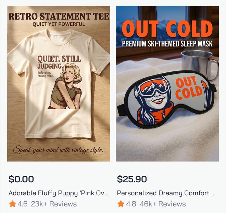The width and height of the screenshot is (226, 213).
Task: Click the 'RETRO STATEMENT TEE' headline
Action: [59, 16]
